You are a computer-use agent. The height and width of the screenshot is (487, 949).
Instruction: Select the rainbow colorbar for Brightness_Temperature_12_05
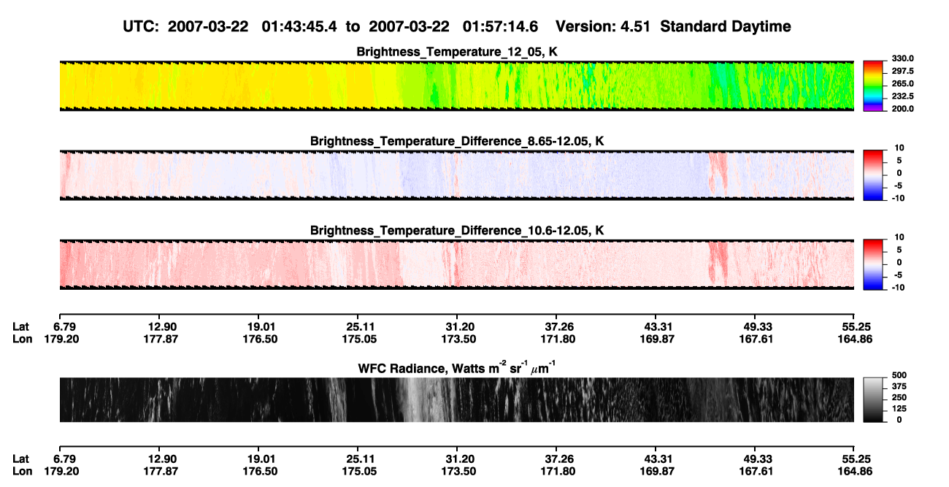(x=872, y=85)
